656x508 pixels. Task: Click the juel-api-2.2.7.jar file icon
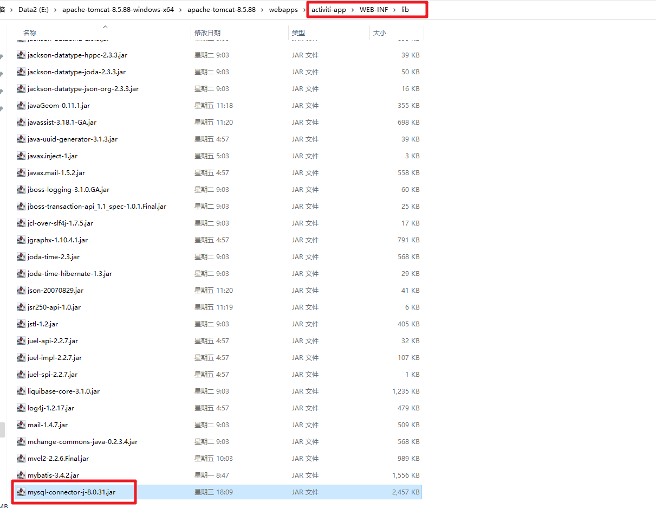[21, 341]
